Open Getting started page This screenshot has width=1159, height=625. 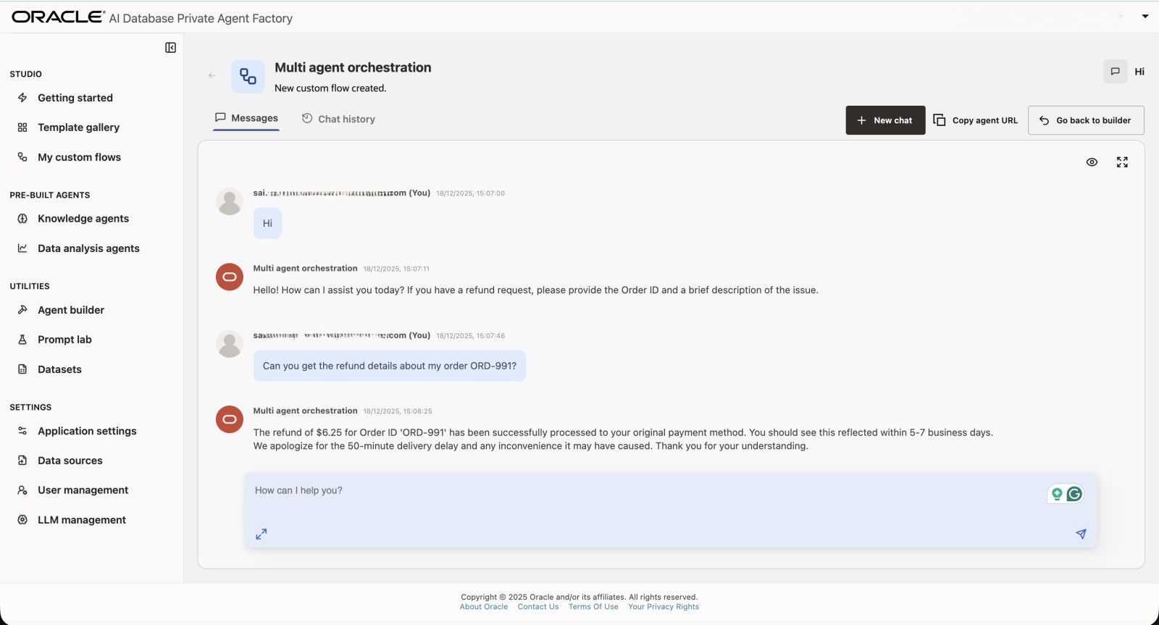[x=75, y=98]
